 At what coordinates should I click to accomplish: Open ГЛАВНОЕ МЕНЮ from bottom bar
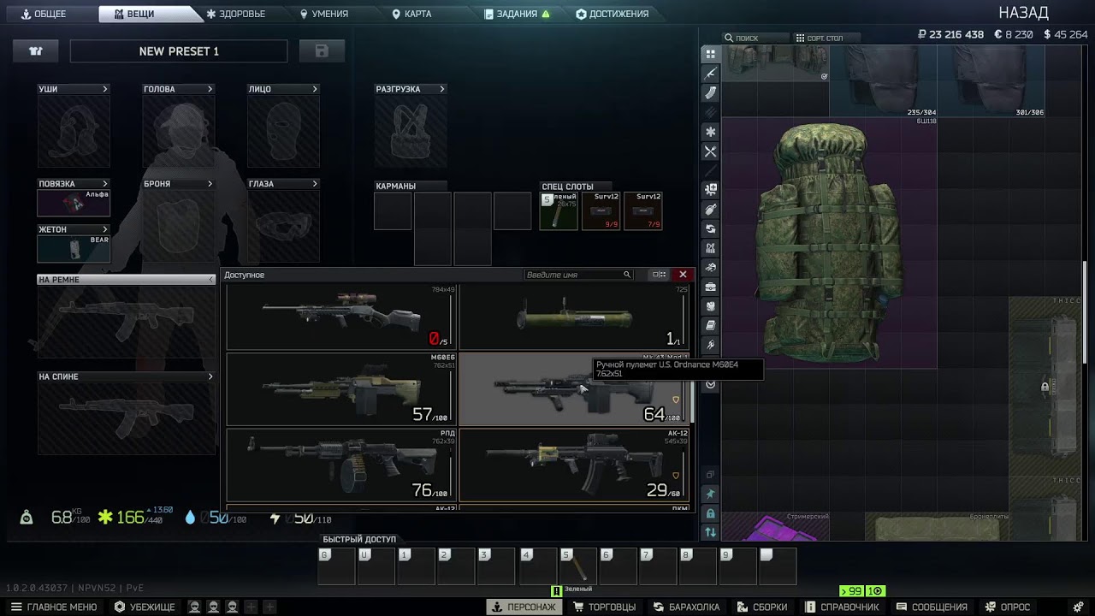pyautogui.click(x=54, y=607)
